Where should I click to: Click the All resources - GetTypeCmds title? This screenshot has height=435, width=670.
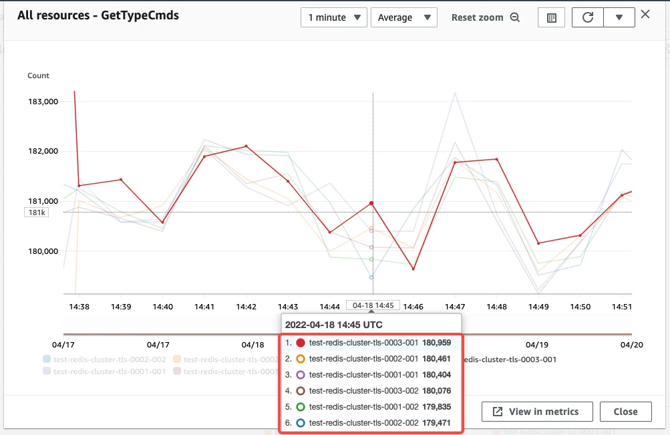98,15
